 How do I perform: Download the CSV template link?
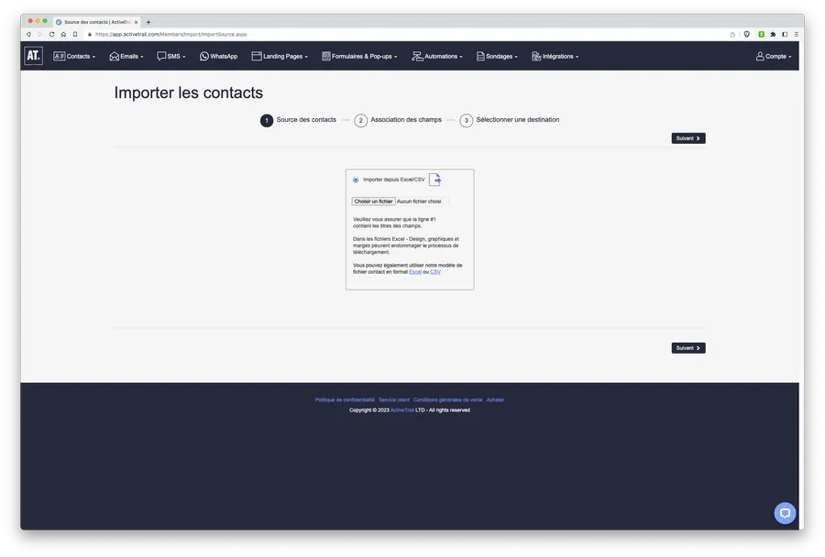coord(435,272)
